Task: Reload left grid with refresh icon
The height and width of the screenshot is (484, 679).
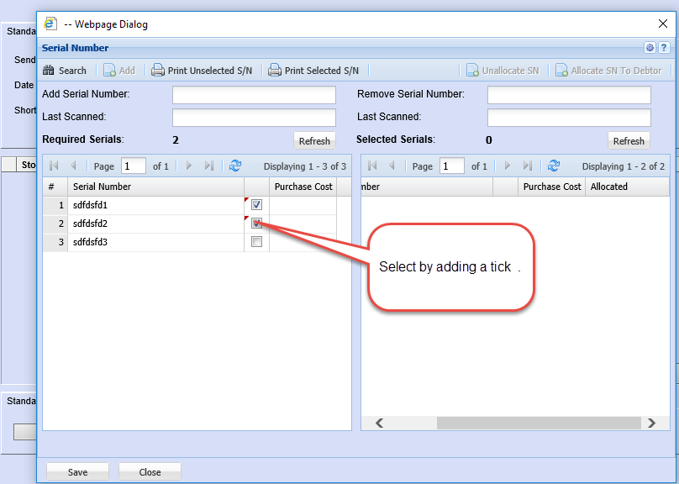Action: pyautogui.click(x=235, y=166)
